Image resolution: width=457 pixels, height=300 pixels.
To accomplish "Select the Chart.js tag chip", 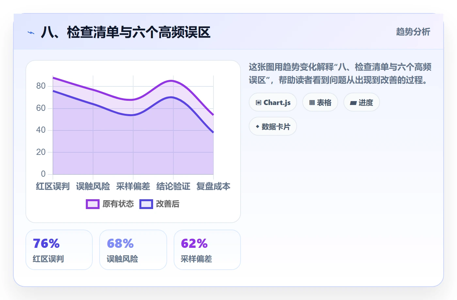I will pyautogui.click(x=273, y=102).
